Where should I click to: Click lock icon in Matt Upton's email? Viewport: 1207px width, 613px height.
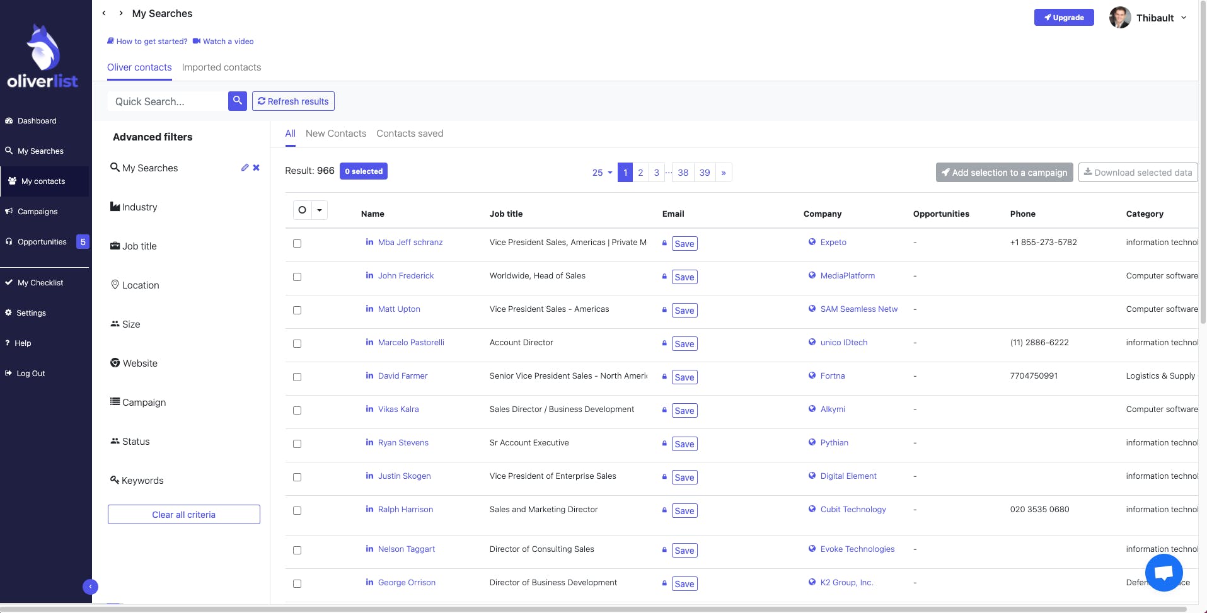(x=664, y=309)
